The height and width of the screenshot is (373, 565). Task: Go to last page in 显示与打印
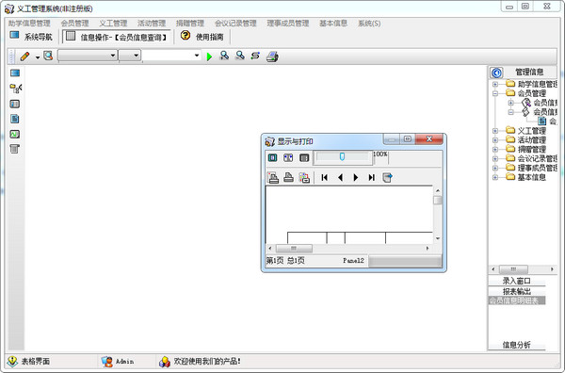pyautogui.click(x=372, y=177)
